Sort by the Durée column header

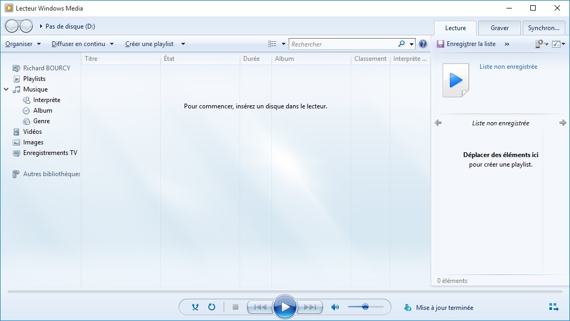(x=256, y=59)
